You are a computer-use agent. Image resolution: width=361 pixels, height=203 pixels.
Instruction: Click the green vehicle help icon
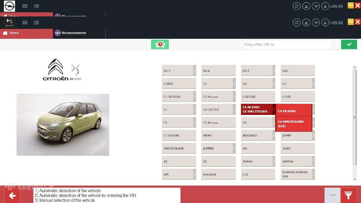tap(160, 45)
